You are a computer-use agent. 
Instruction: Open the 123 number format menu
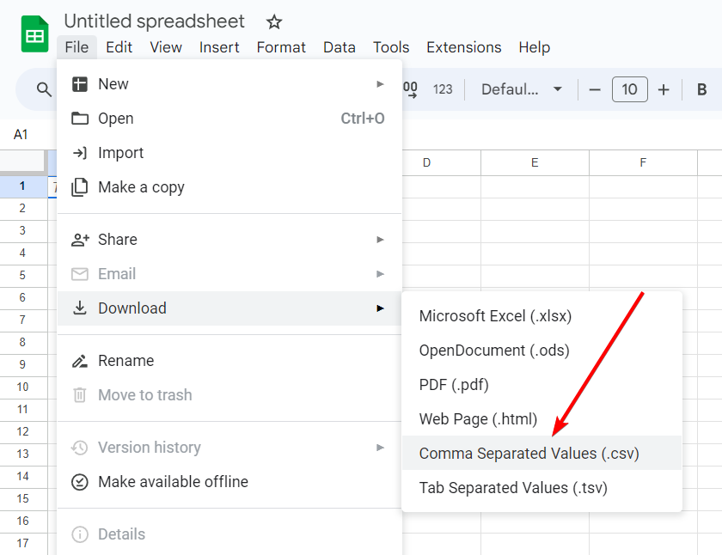point(443,89)
